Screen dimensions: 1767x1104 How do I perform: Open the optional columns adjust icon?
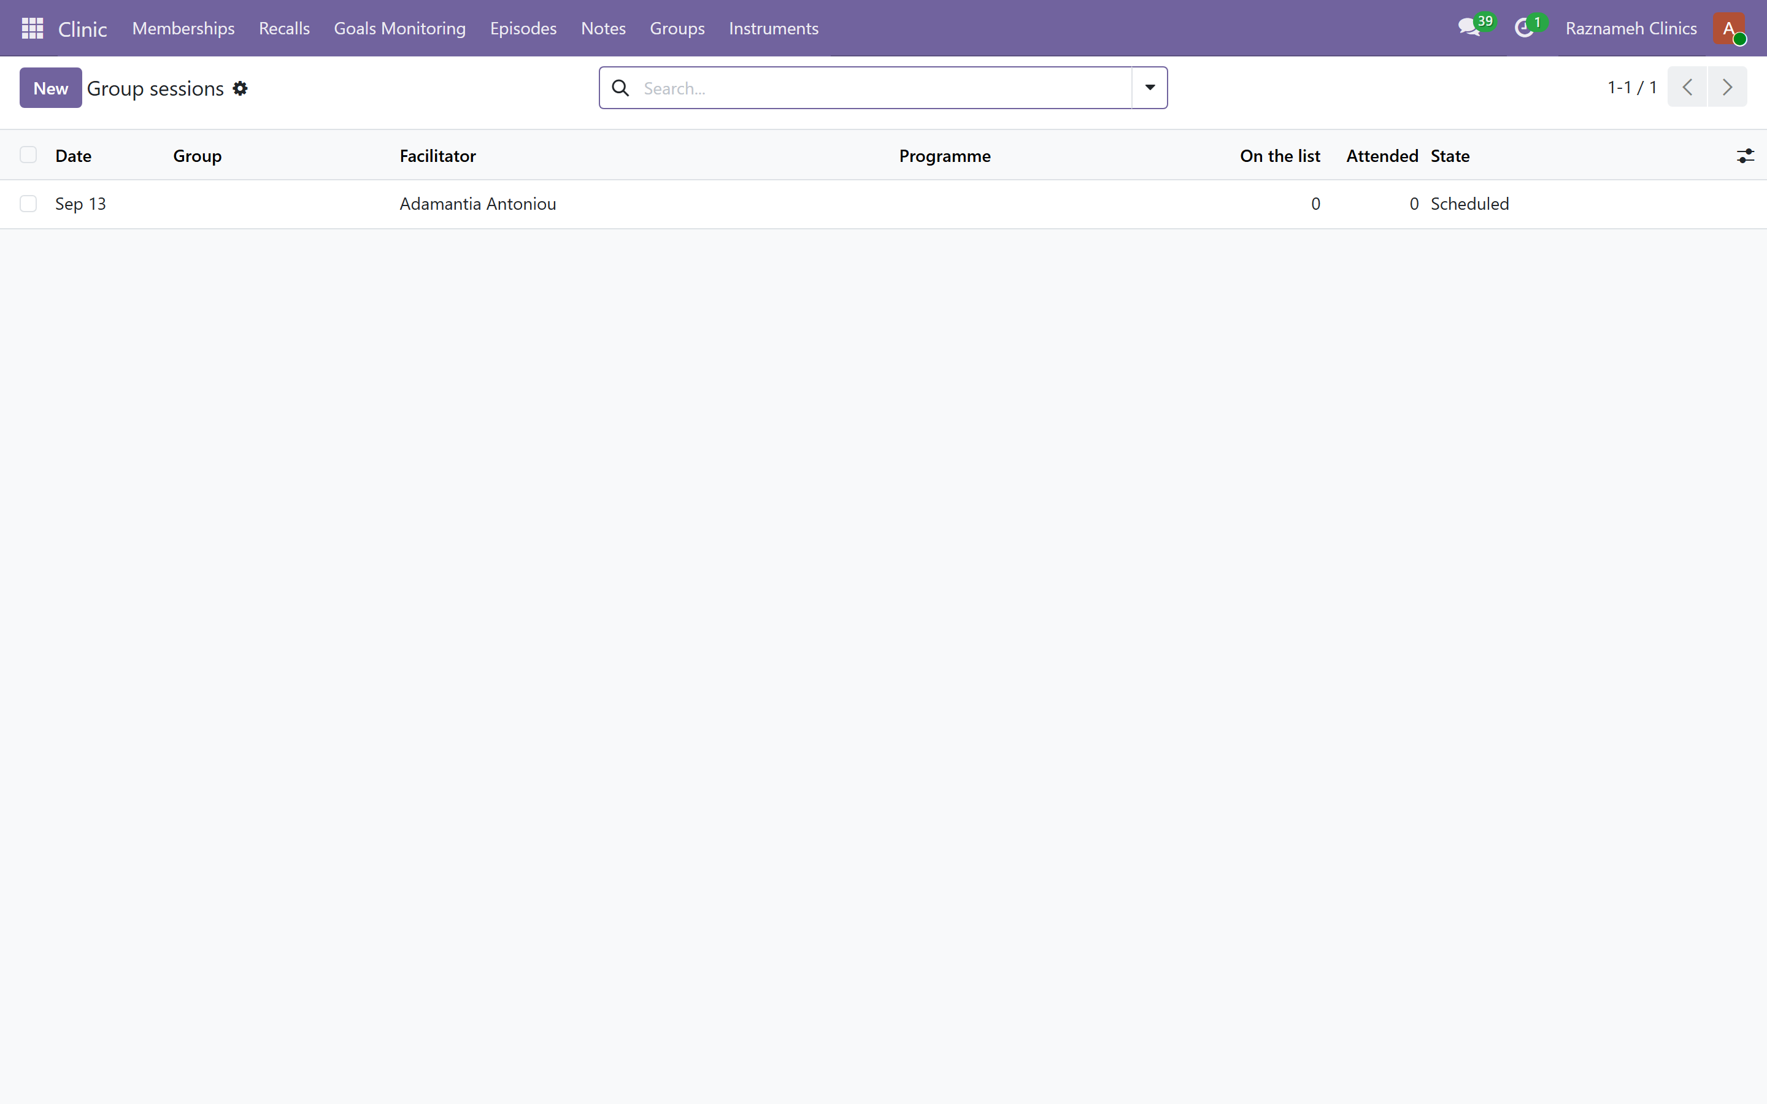pyautogui.click(x=1745, y=156)
